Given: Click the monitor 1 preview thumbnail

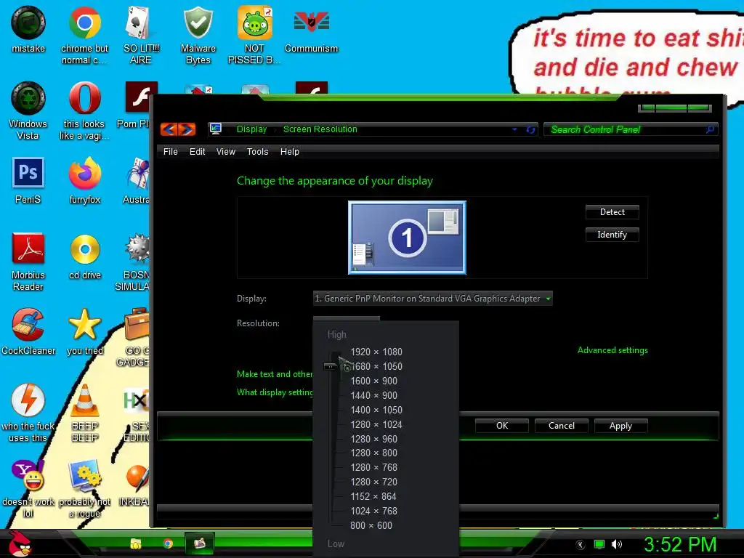Looking at the screenshot, I should pos(407,238).
